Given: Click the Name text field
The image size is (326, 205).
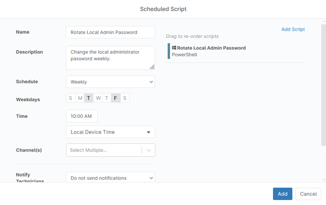Looking at the screenshot, I should click(x=110, y=32).
